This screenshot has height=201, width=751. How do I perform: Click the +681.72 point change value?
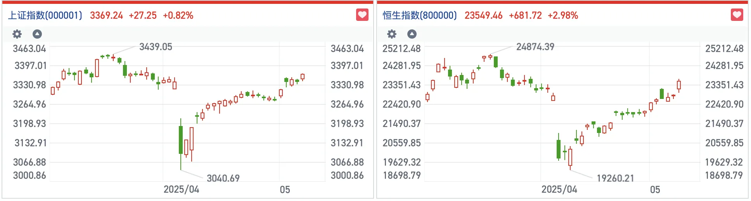click(x=525, y=15)
